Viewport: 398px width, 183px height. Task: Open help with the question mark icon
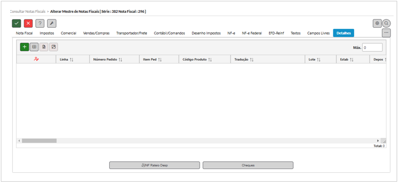(40, 24)
